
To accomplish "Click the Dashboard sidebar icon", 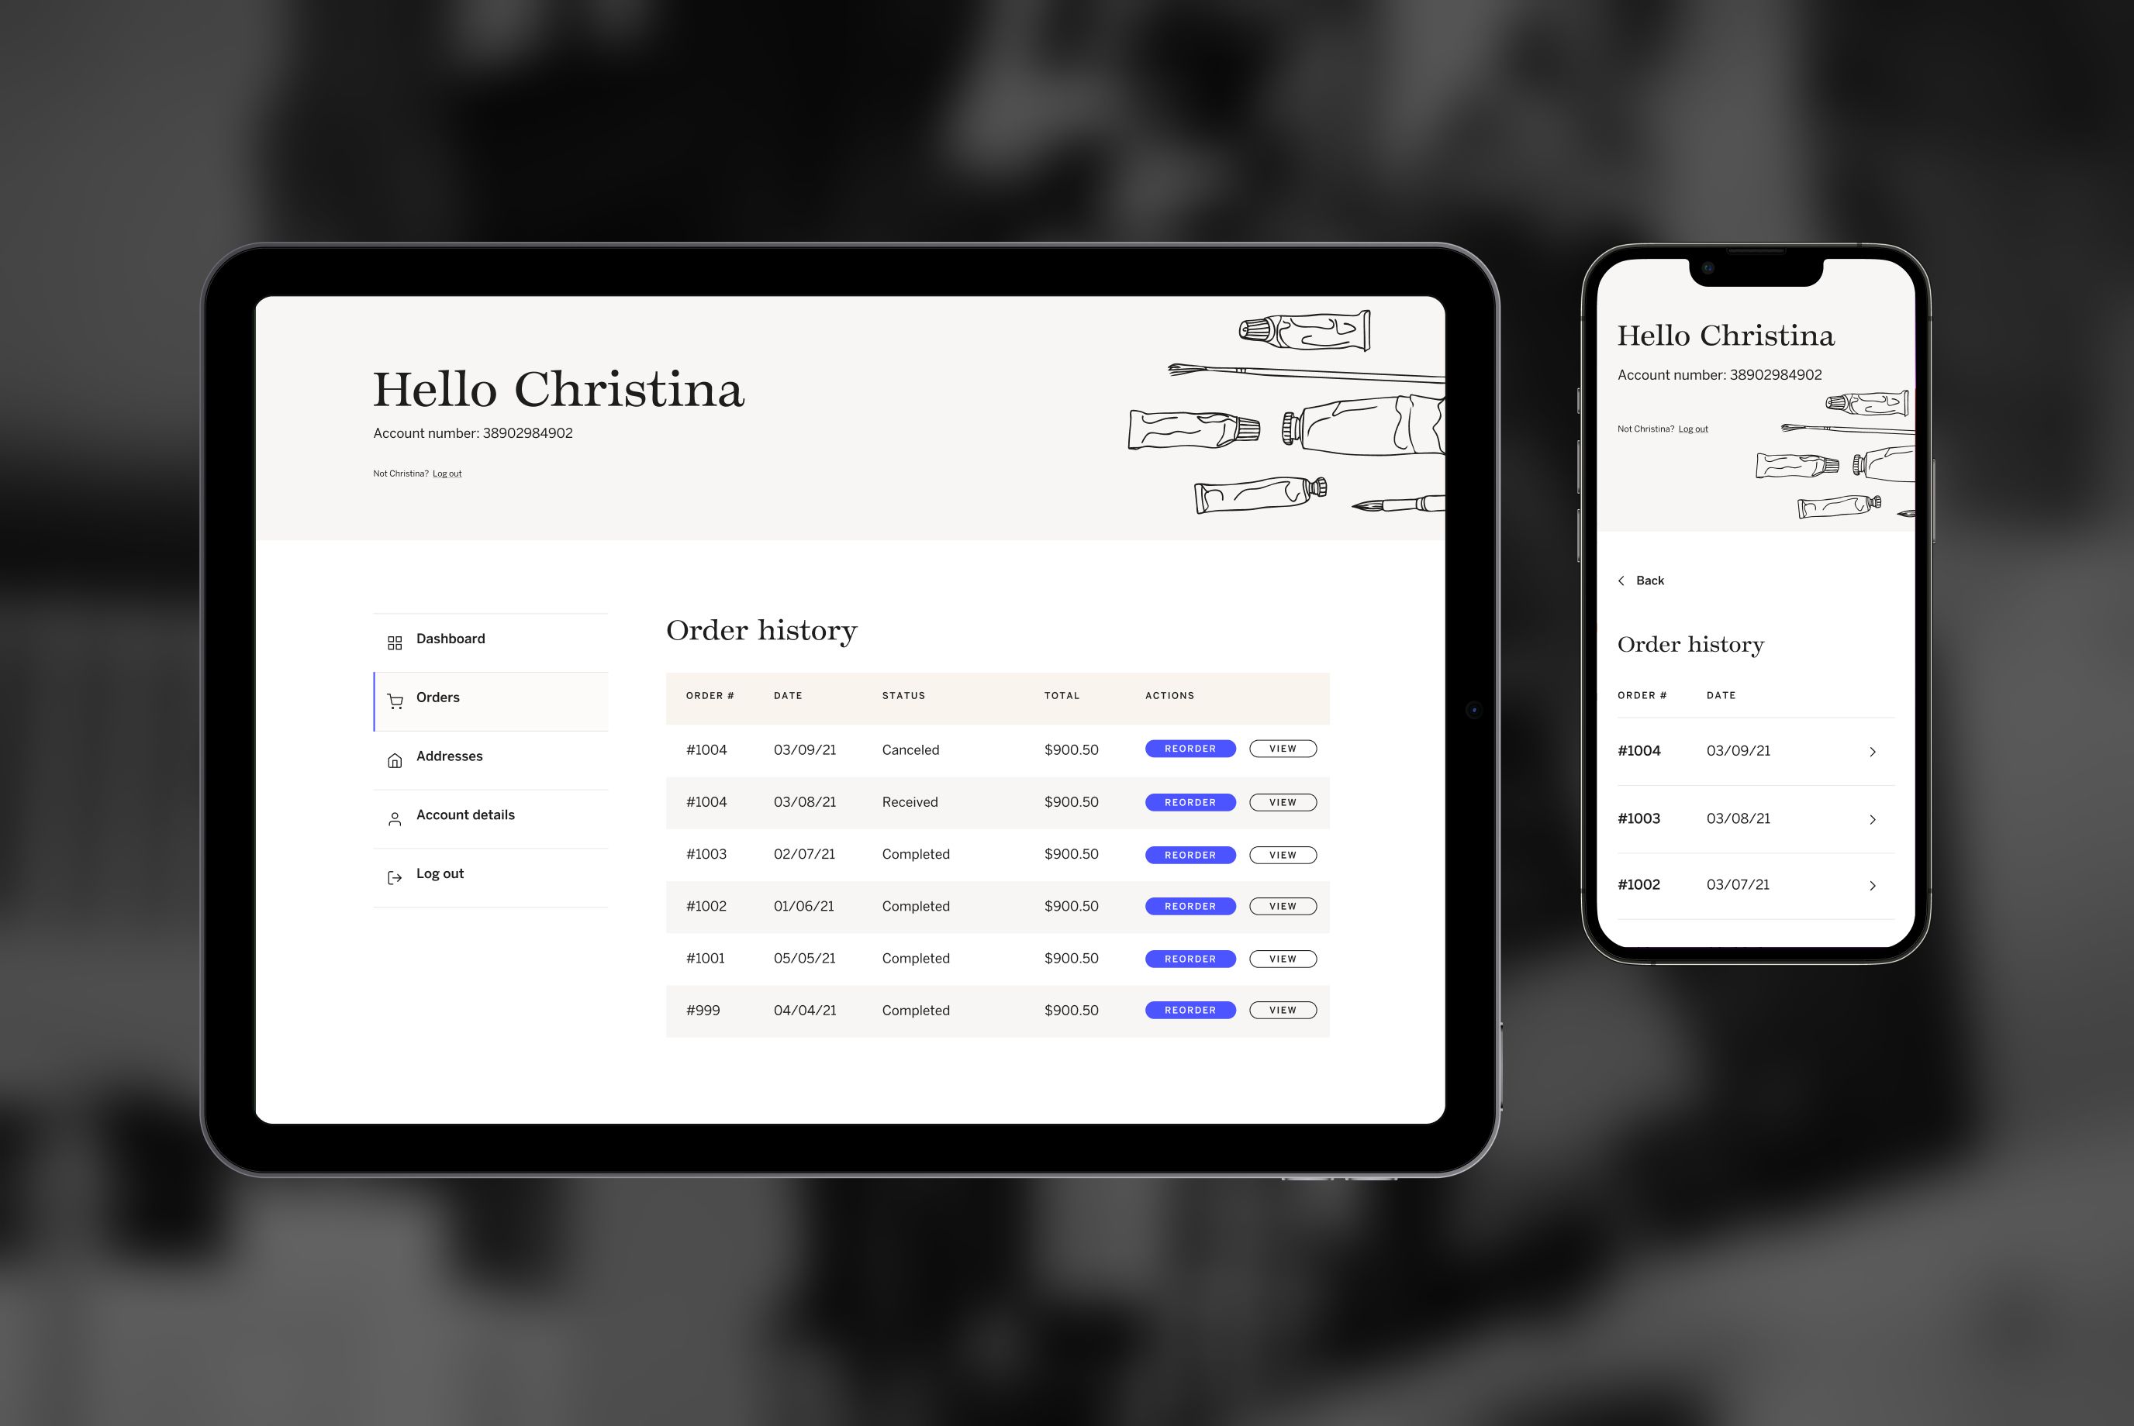I will [395, 640].
